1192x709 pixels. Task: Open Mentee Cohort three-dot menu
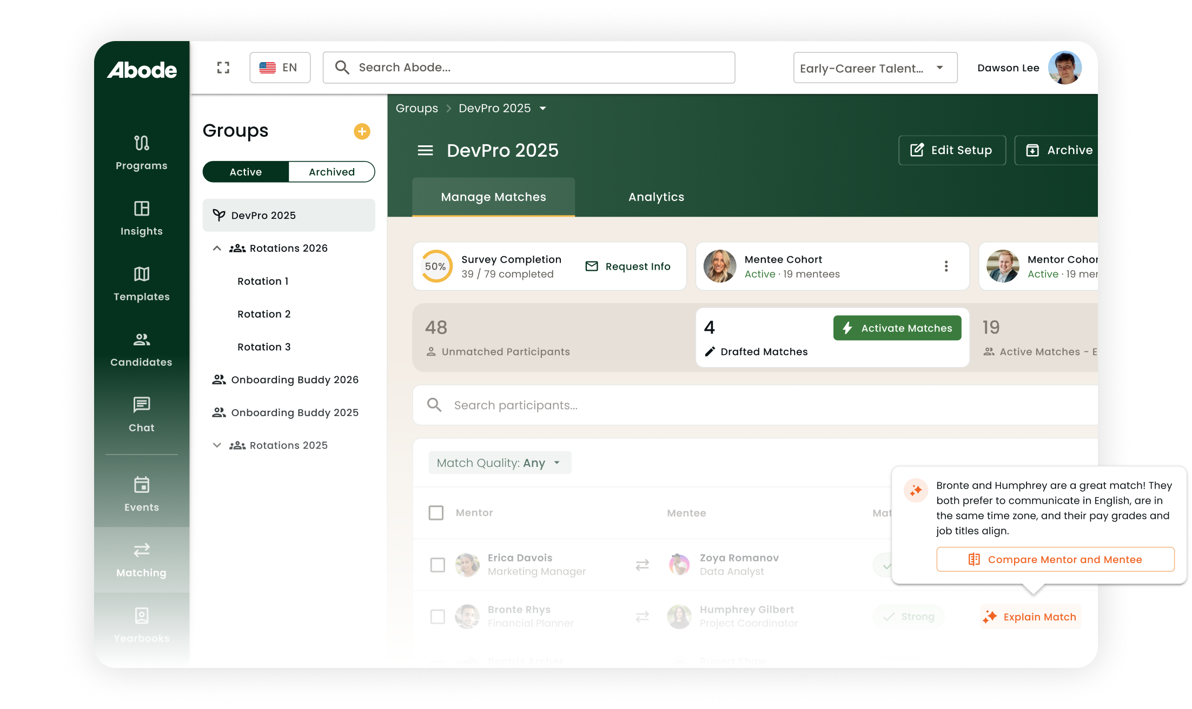click(946, 266)
